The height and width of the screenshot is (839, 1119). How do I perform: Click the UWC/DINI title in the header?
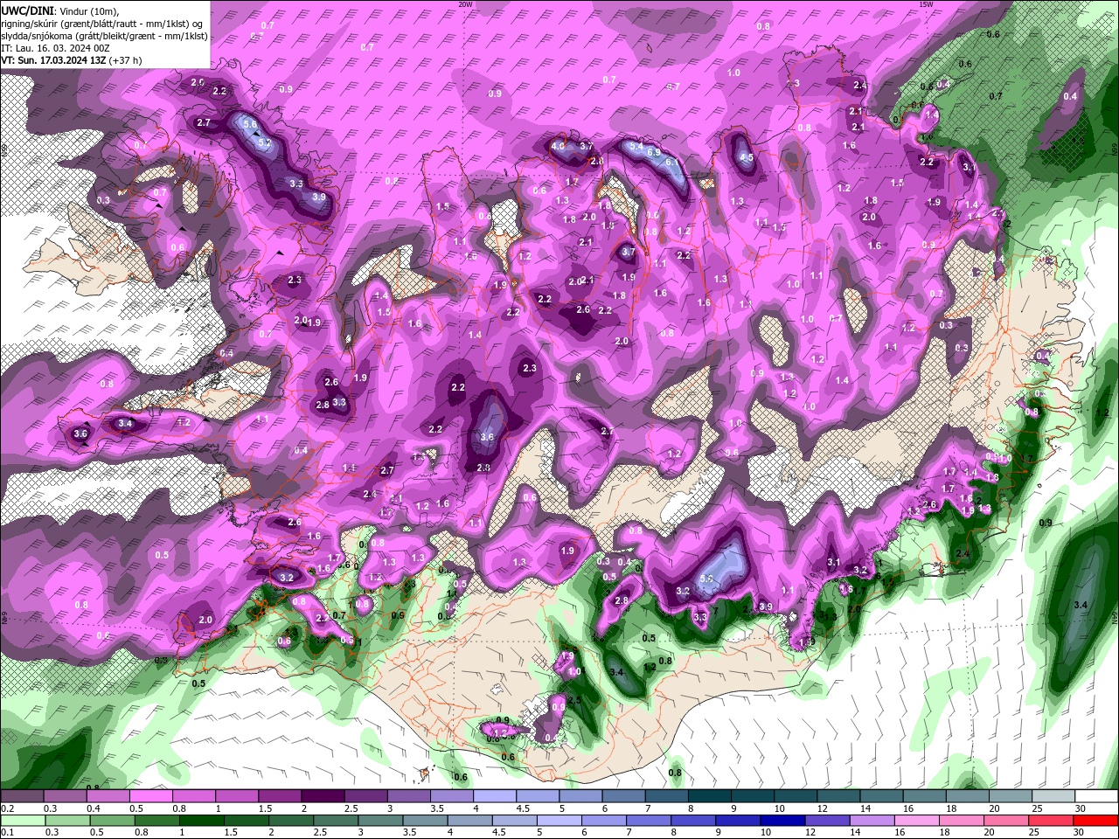(26, 10)
